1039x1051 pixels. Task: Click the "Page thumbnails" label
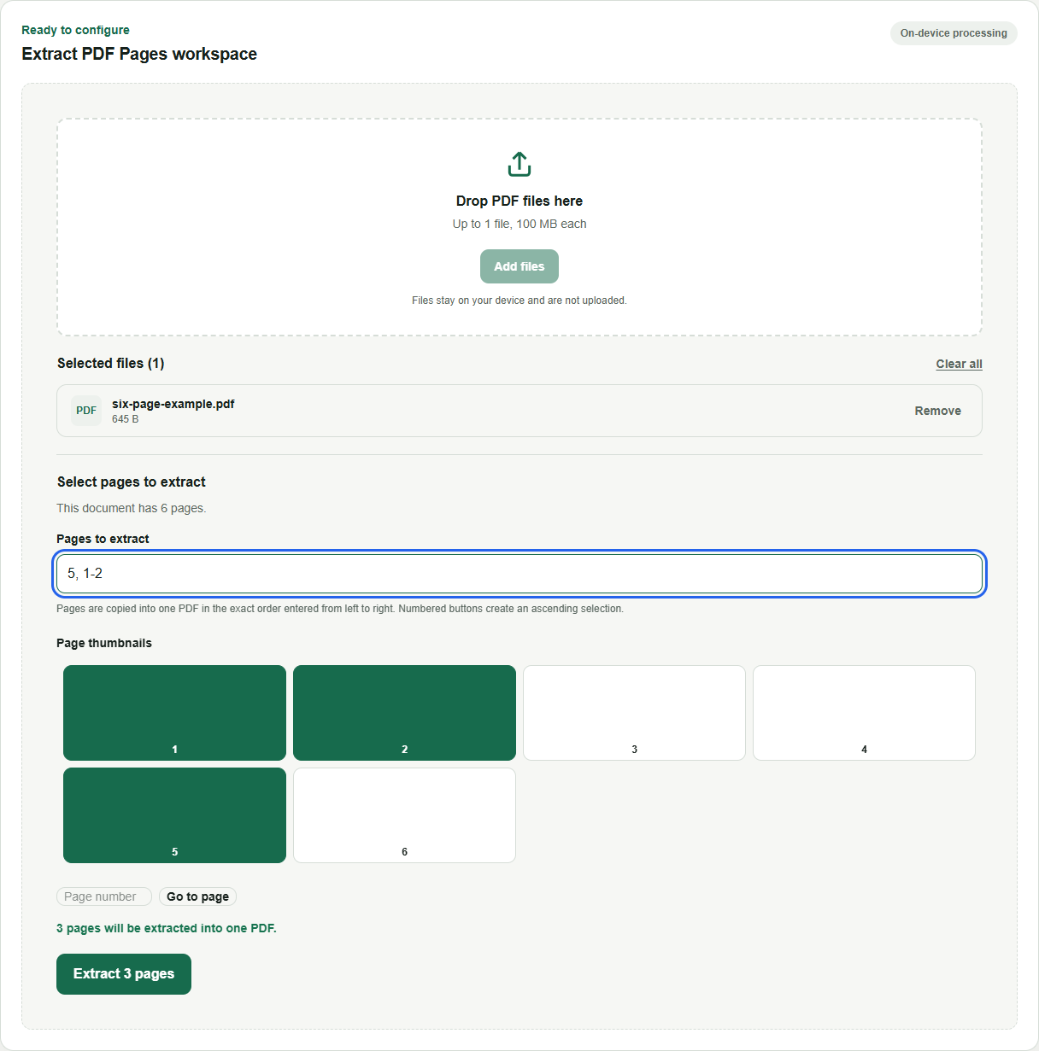click(x=104, y=643)
